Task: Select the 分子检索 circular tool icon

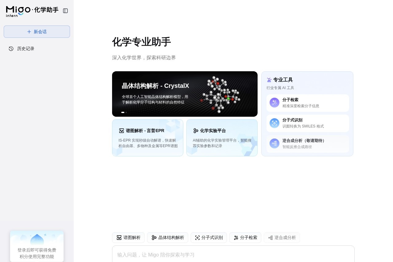Action: coord(274,103)
